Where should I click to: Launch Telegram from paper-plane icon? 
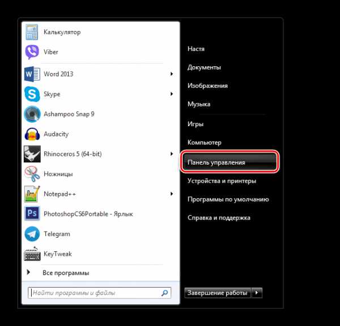tap(32, 234)
